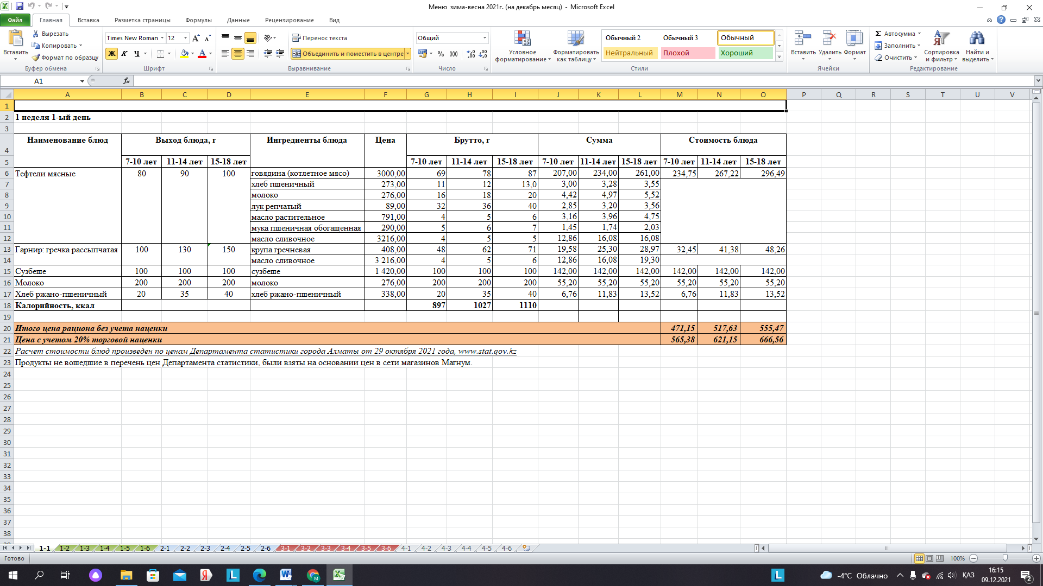
Task: Click the Delete cells (Удалить) icon
Action: (829, 38)
